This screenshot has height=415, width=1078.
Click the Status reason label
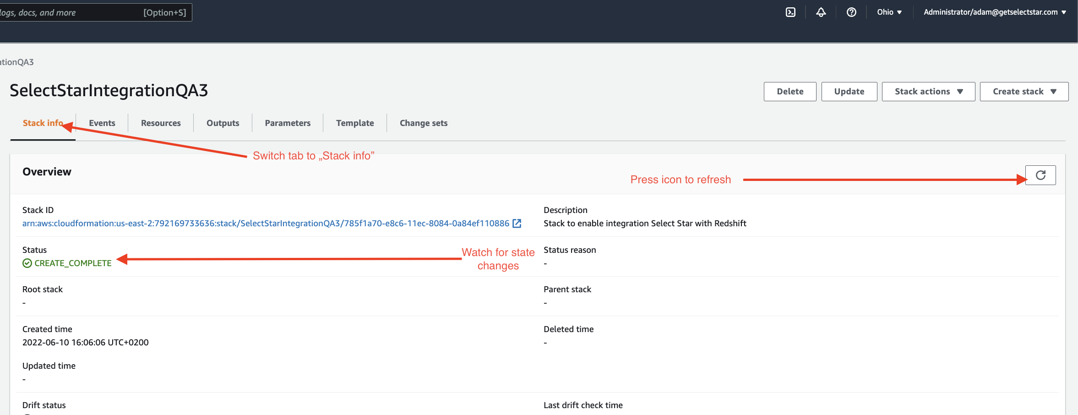pyautogui.click(x=570, y=250)
